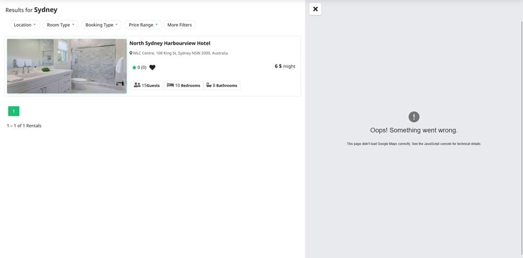Click the location pin icon beside address
The image size is (523, 258).
tap(131, 53)
